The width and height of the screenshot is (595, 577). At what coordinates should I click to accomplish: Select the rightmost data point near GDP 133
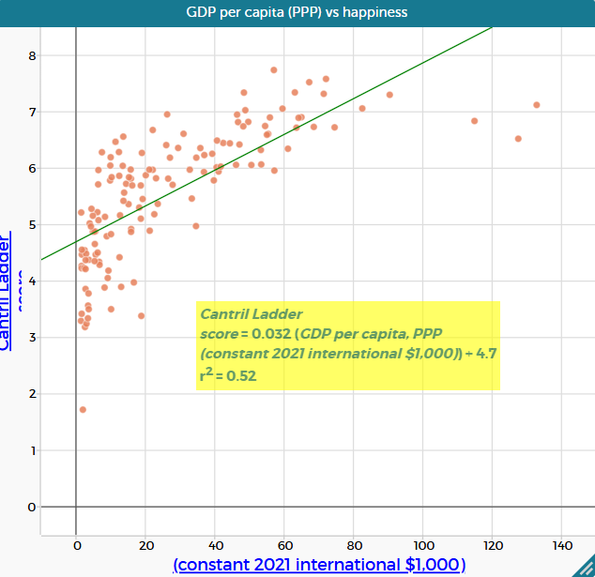coord(537,105)
